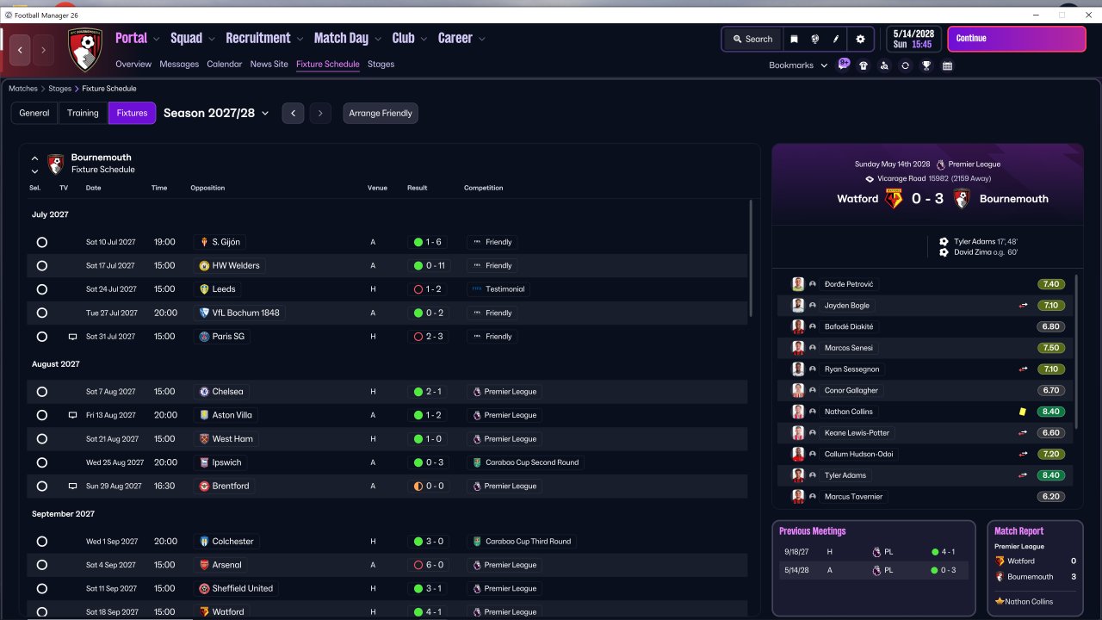Click the Ipswich club badge in fixtures

coord(204,462)
